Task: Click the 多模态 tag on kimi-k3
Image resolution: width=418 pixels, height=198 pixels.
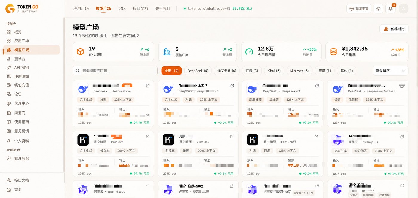Action: [x=170, y=151]
